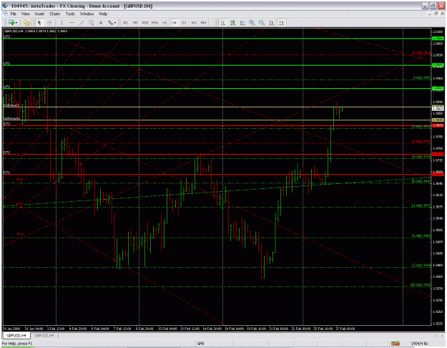Click the chart tabs scroll-left arrow
This screenshot has width=447, height=348.
tap(436, 335)
